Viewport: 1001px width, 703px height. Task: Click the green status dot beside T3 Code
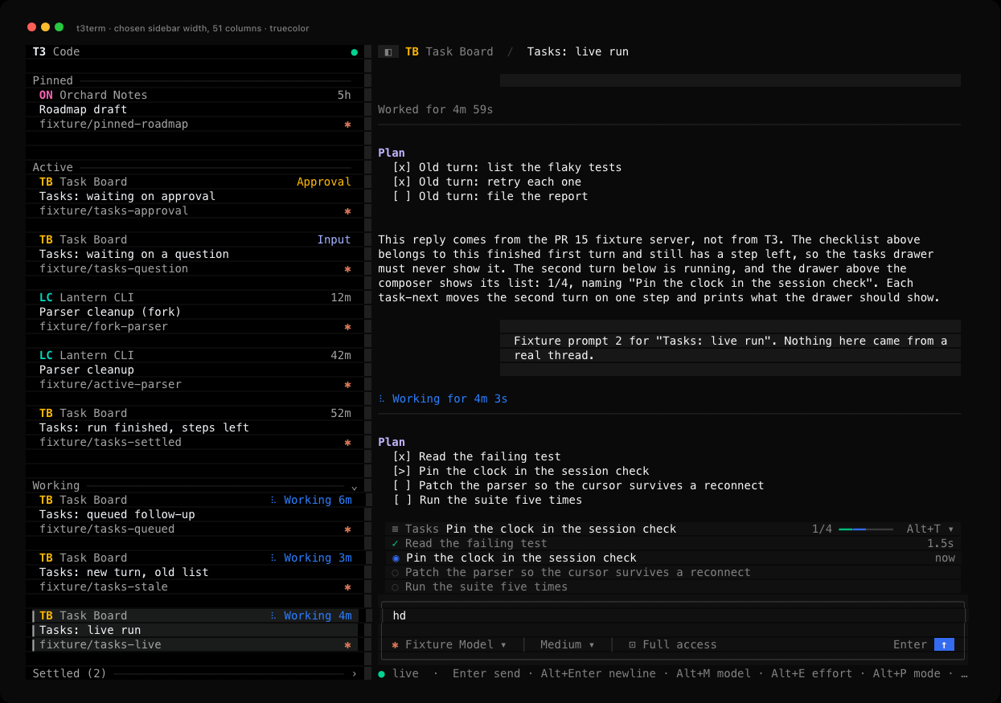coord(355,52)
